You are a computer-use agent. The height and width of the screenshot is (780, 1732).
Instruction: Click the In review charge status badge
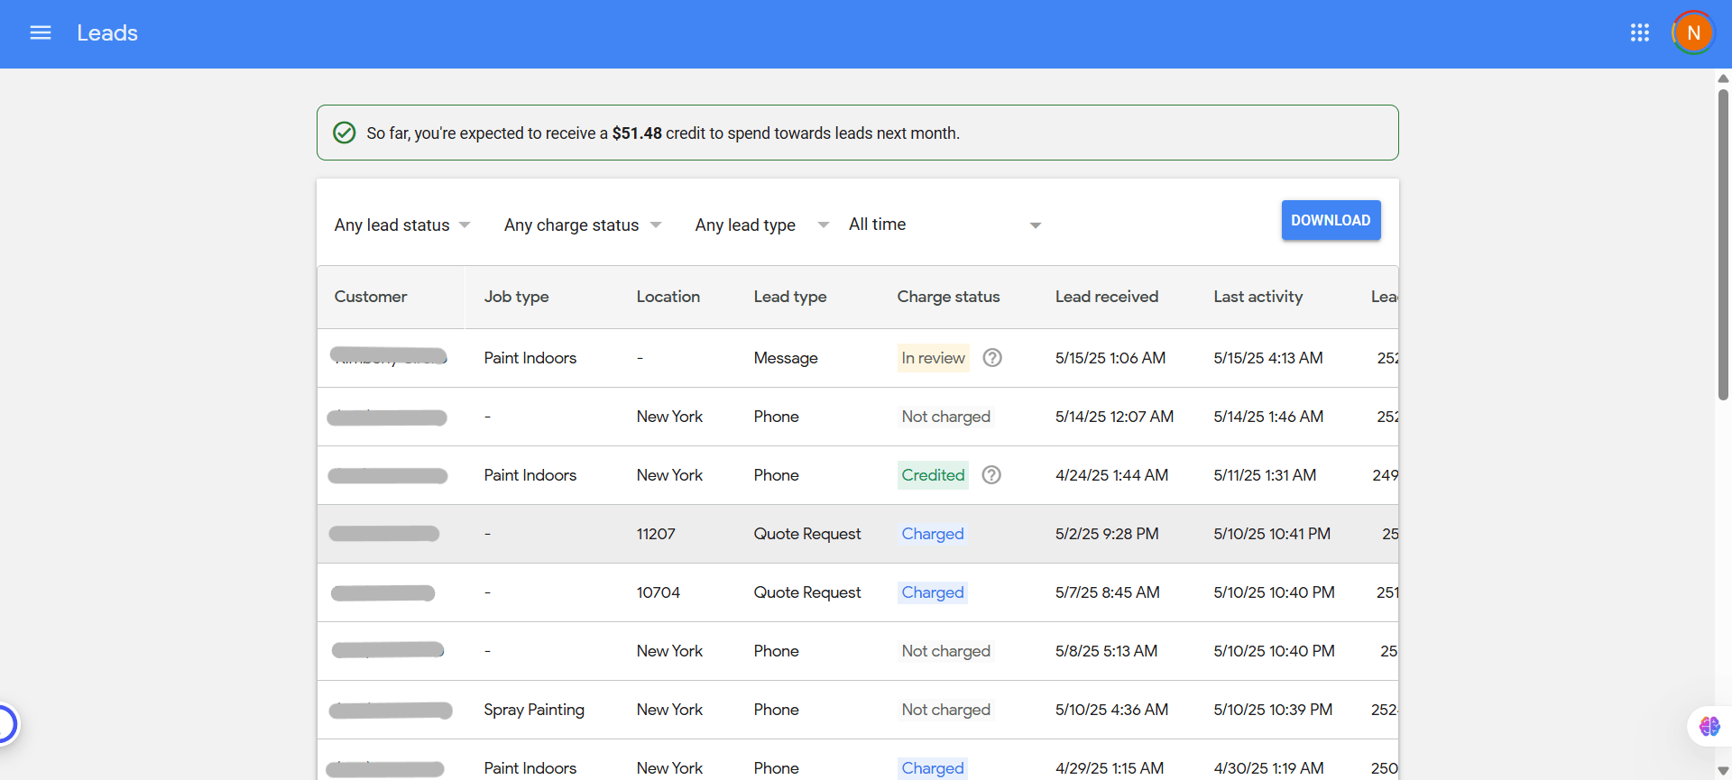pyautogui.click(x=934, y=358)
